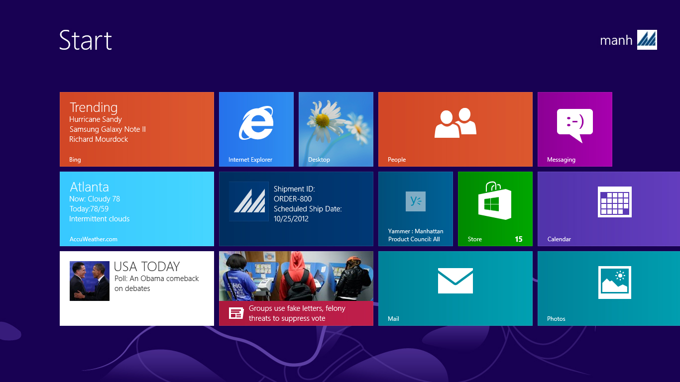Open the voter suppression news story tile
680x382 pixels.
(296, 288)
